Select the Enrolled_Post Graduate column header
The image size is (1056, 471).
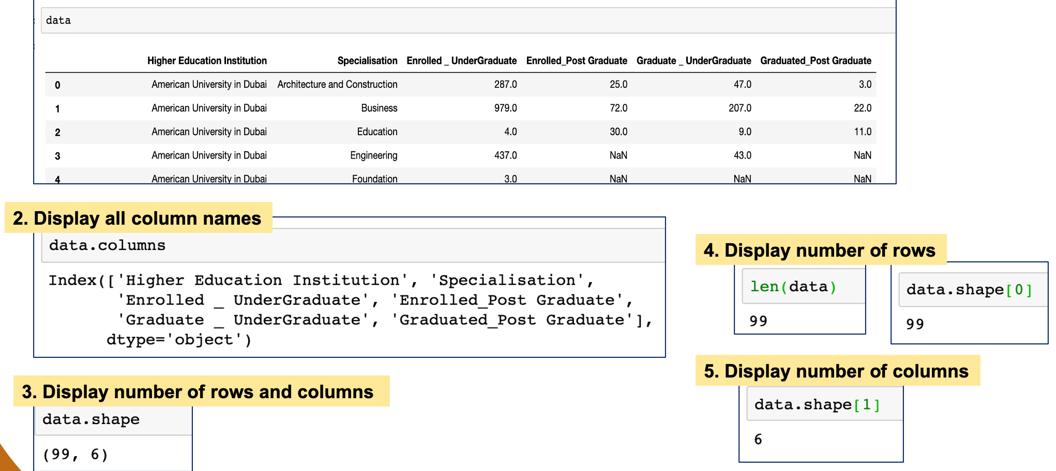click(576, 60)
